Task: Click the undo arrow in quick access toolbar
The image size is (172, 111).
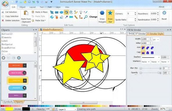Action: click(38, 2)
